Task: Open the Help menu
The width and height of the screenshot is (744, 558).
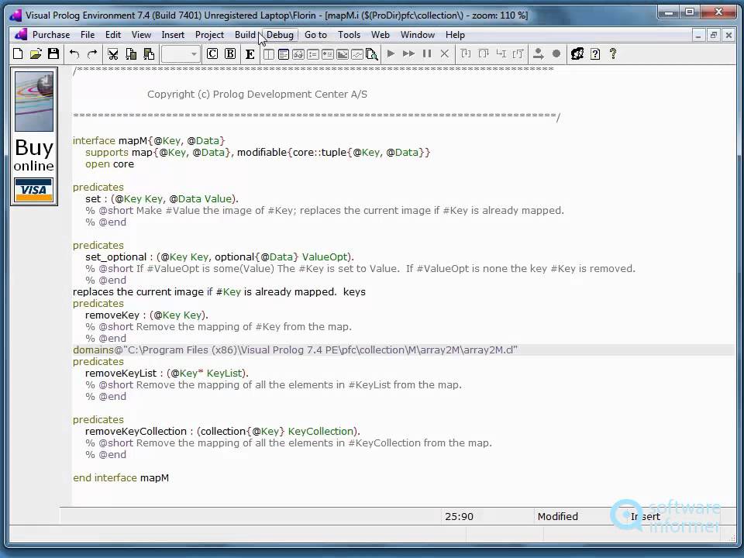Action: point(455,35)
